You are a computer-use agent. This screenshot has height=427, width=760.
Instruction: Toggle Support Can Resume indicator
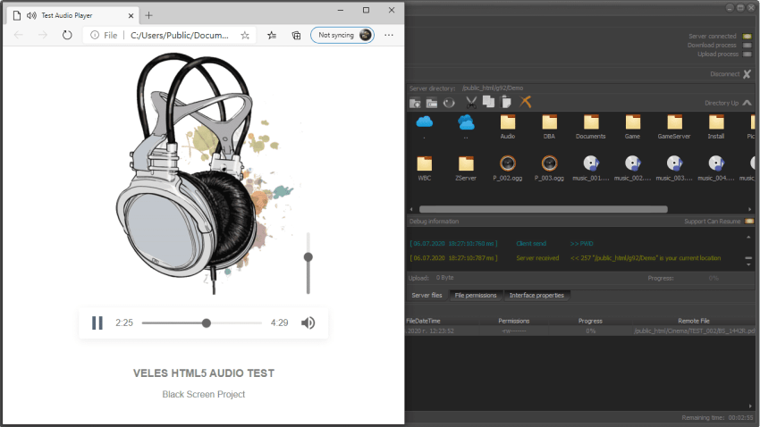click(x=749, y=222)
